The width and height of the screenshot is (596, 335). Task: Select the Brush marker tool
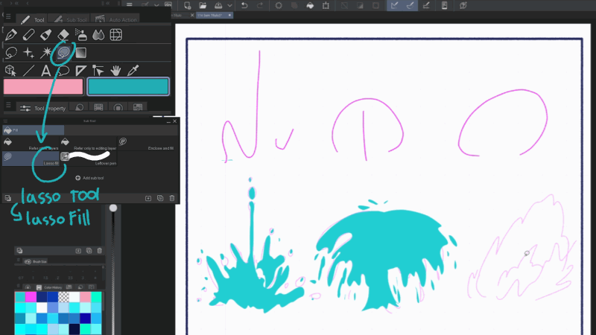click(46, 35)
